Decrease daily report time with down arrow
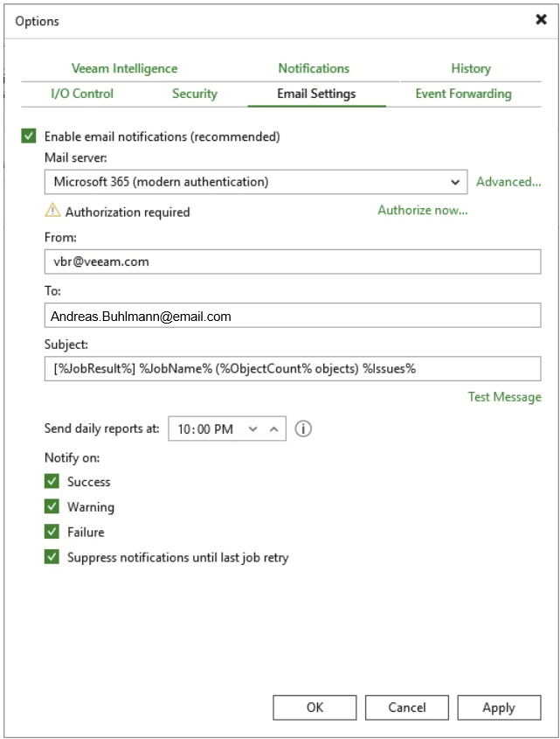 (x=253, y=429)
